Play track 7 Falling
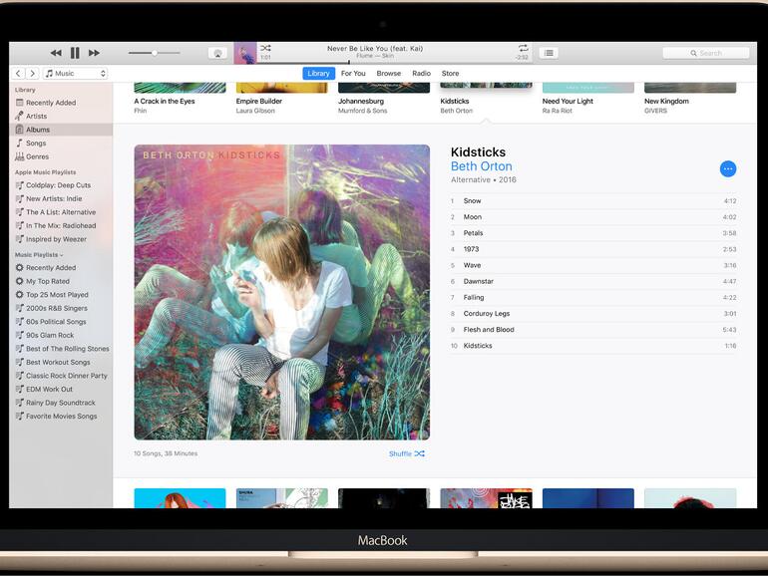 click(x=593, y=298)
